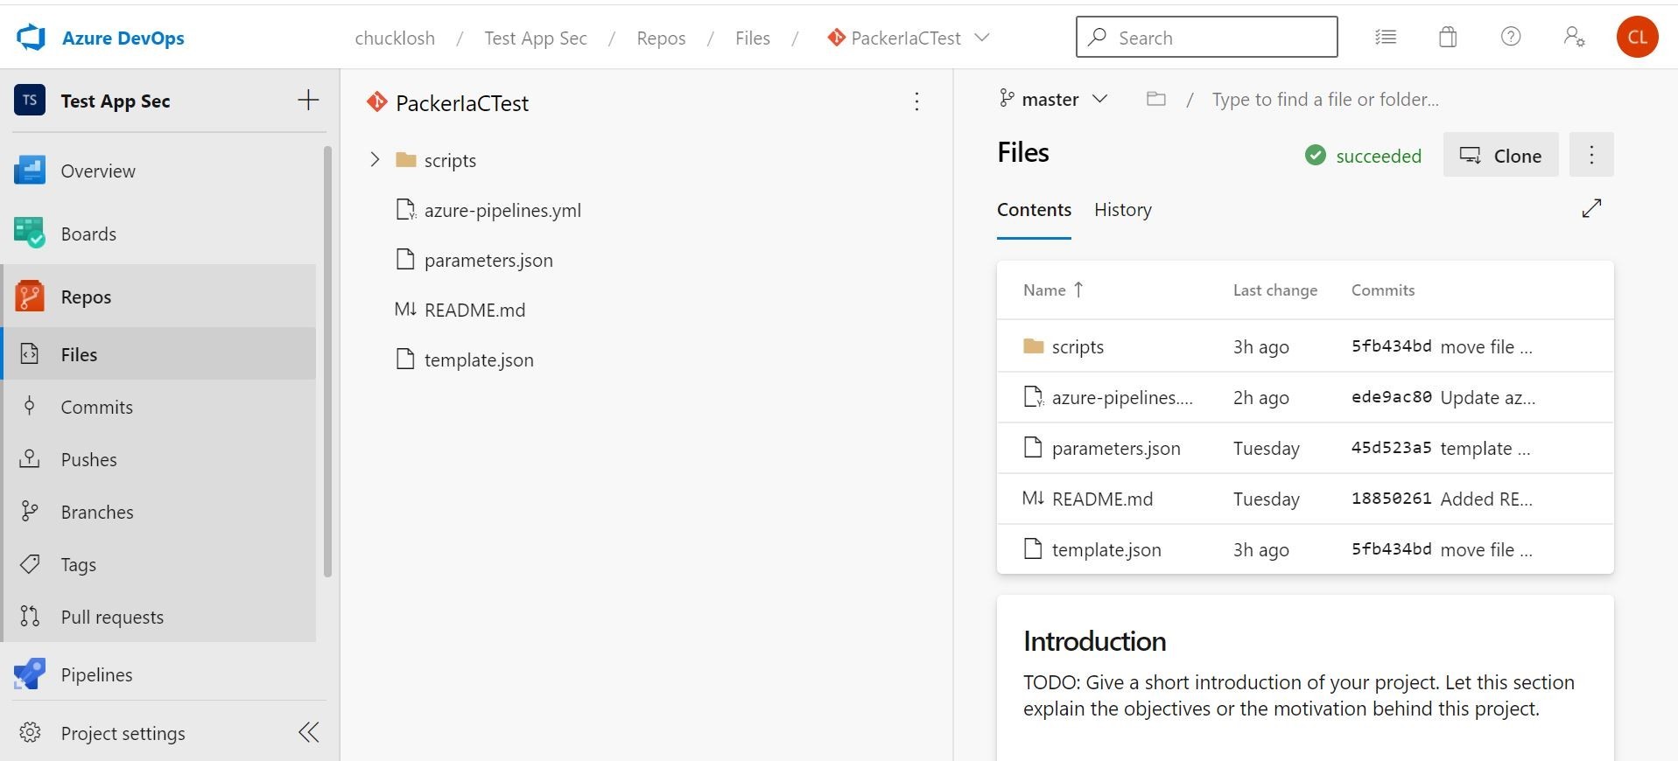
Task: Click the Clone button
Action: [x=1500, y=155]
